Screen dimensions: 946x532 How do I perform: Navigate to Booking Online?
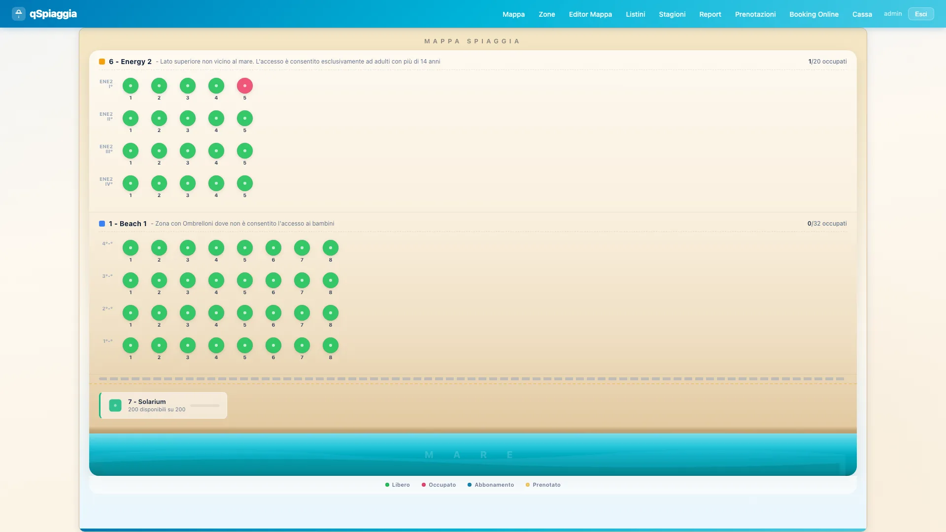click(x=813, y=14)
